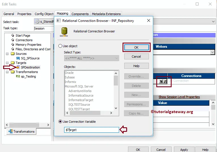Click Apply in Edit Tasks dialog
This screenshot has width=217, height=152.
pos(184,149)
